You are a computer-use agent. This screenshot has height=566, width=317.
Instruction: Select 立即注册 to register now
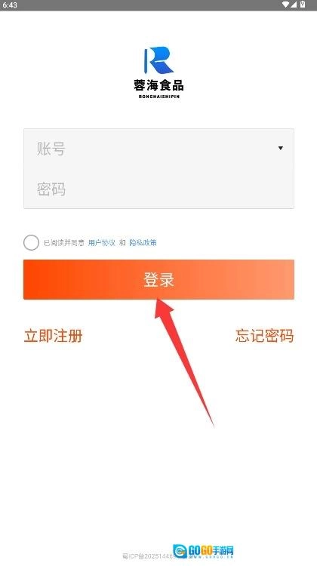53,336
